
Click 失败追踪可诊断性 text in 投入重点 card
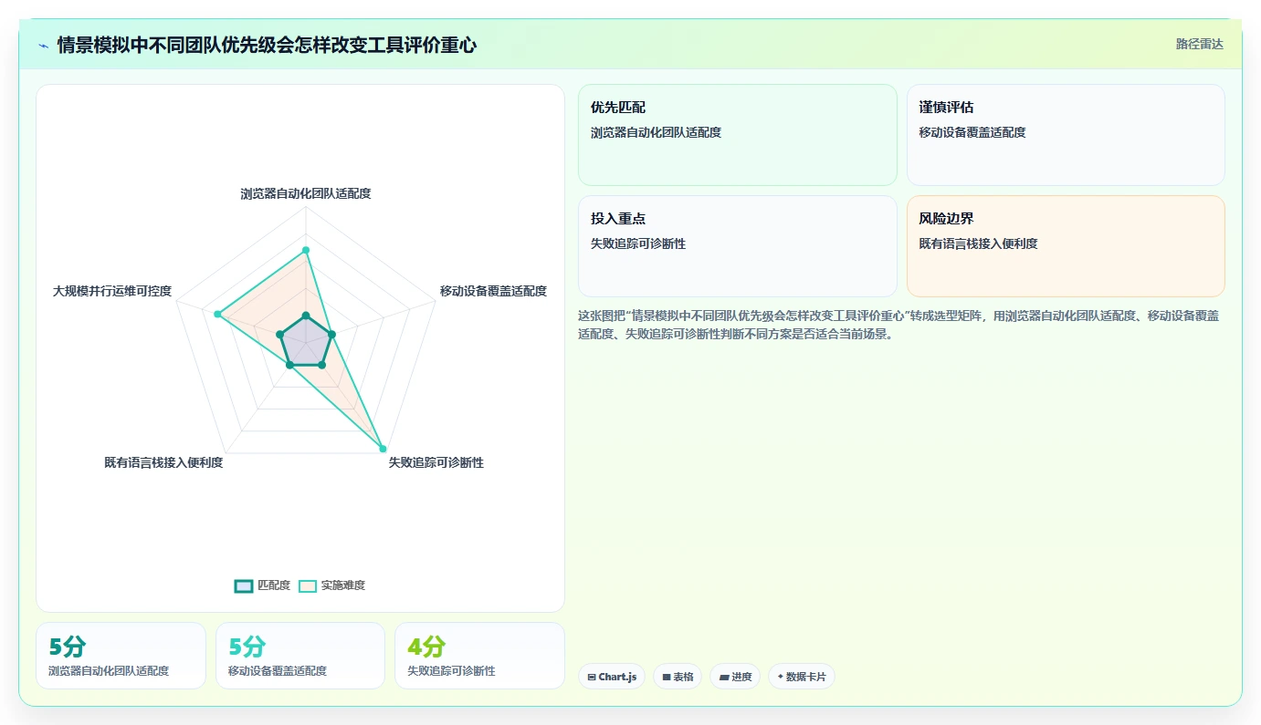point(638,243)
